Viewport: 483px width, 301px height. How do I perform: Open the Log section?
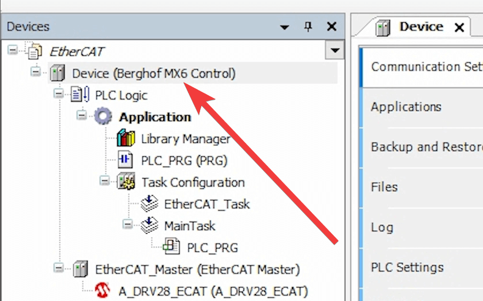(x=423, y=227)
